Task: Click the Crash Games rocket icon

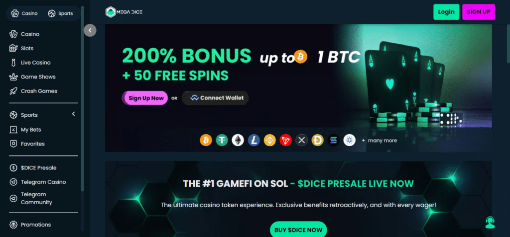Action: [13, 91]
